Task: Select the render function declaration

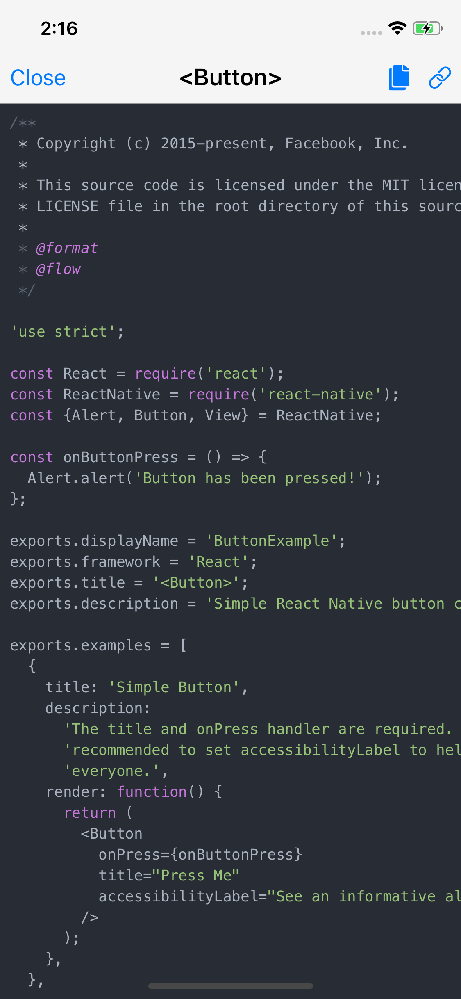Action: (134, 791)
